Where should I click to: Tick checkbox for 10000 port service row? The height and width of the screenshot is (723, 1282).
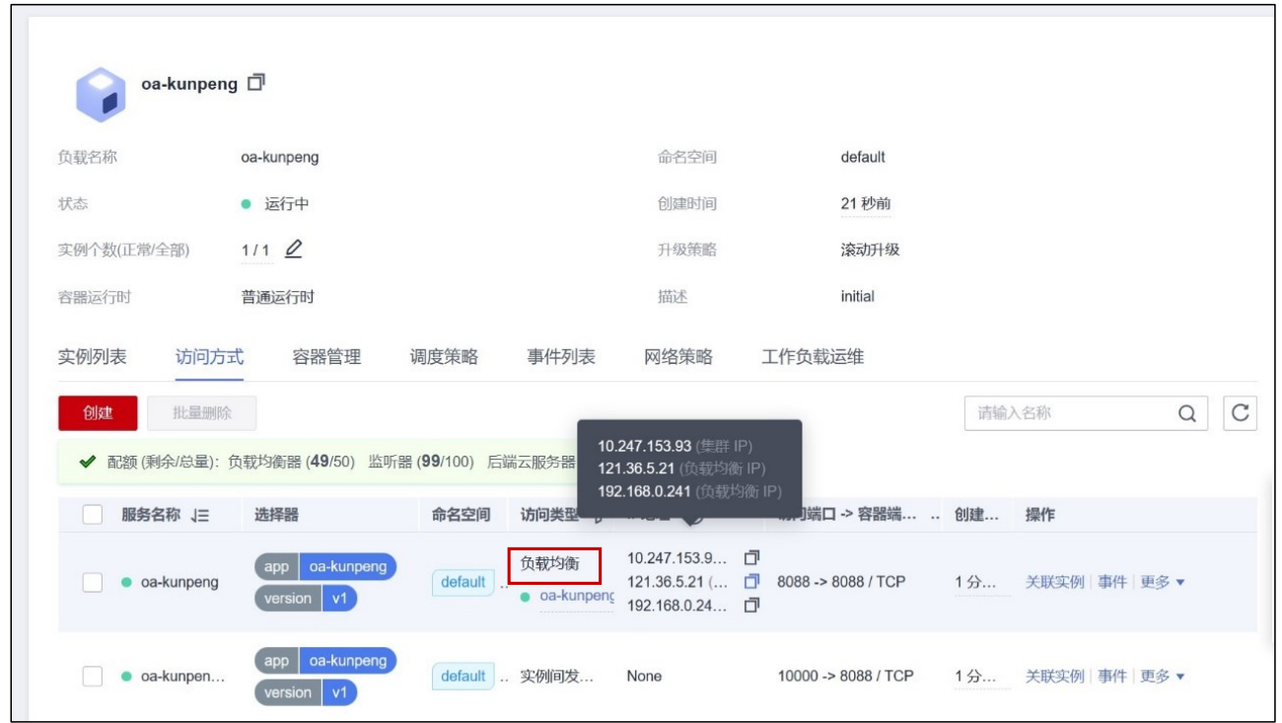click(x=93, y=676)
